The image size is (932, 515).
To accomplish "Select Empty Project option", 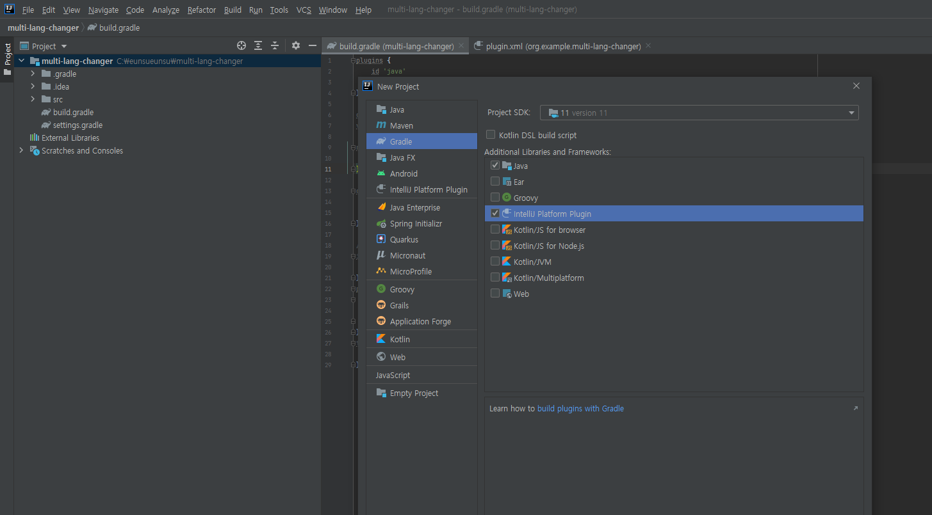I will point(421,393).
